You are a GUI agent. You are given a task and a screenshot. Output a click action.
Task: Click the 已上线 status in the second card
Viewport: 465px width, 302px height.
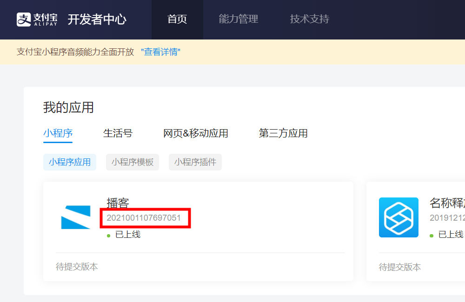click(451, 235)
